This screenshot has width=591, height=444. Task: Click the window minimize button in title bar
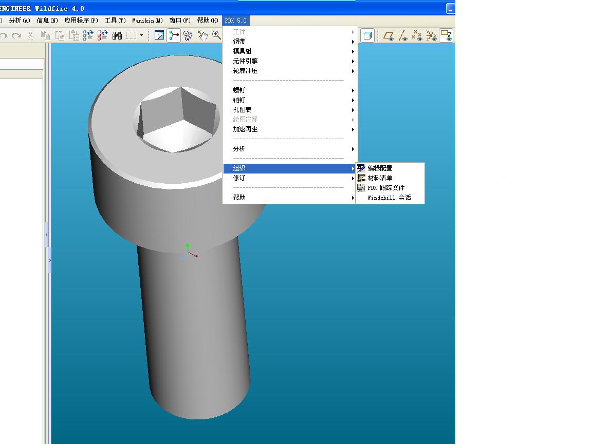pyautogui.click(x=450, y=9)
